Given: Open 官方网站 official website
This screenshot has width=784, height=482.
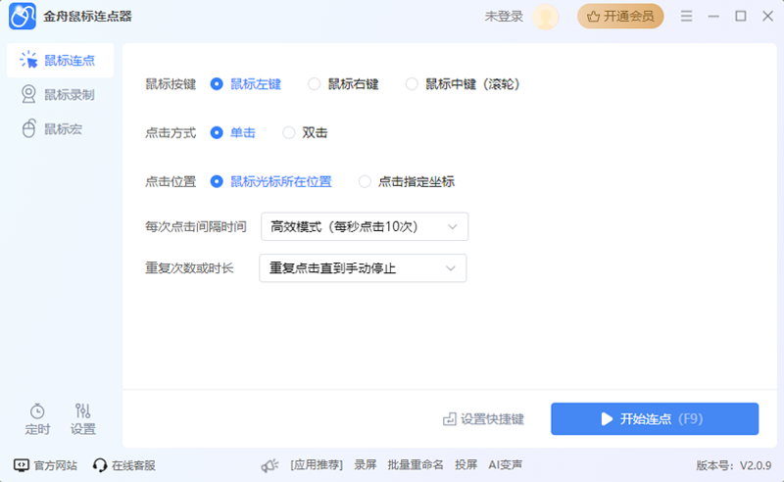Looking at the screenshot, I should [x=44, y=465].
